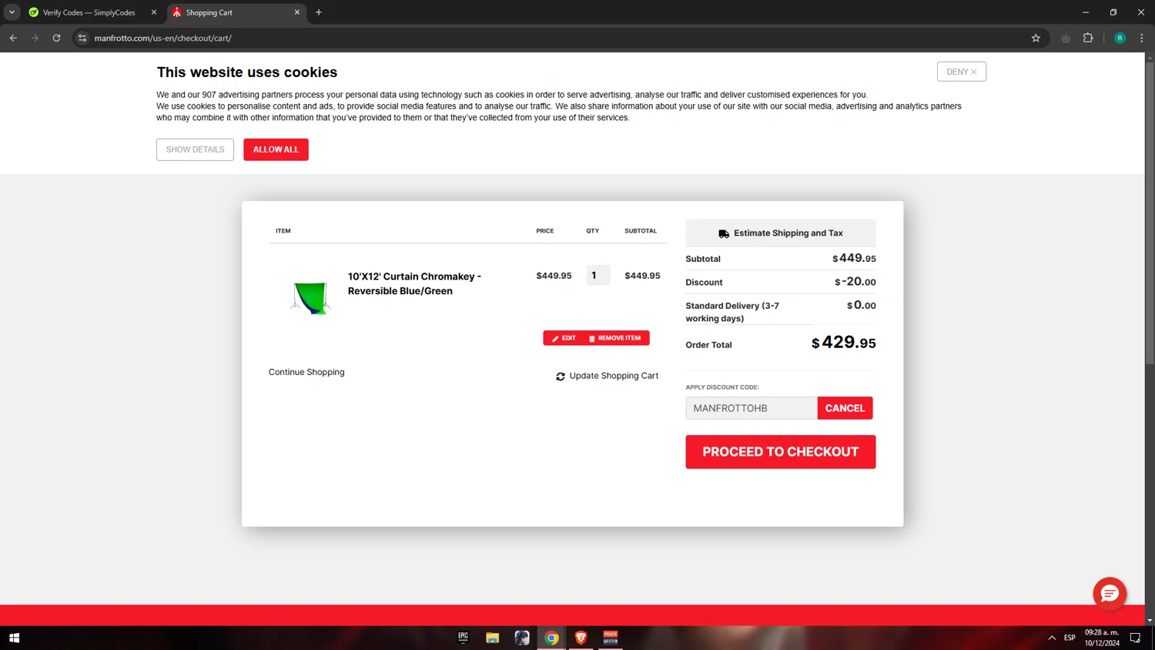This screenshot has width=1155, height=650.
Task: View site information icon in address bar
Action: 82,38
